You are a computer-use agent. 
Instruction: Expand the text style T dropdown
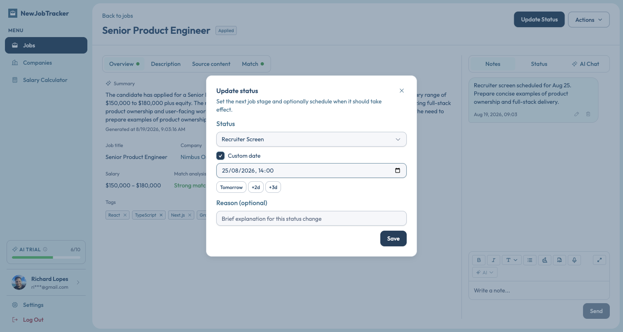[512, 260]
